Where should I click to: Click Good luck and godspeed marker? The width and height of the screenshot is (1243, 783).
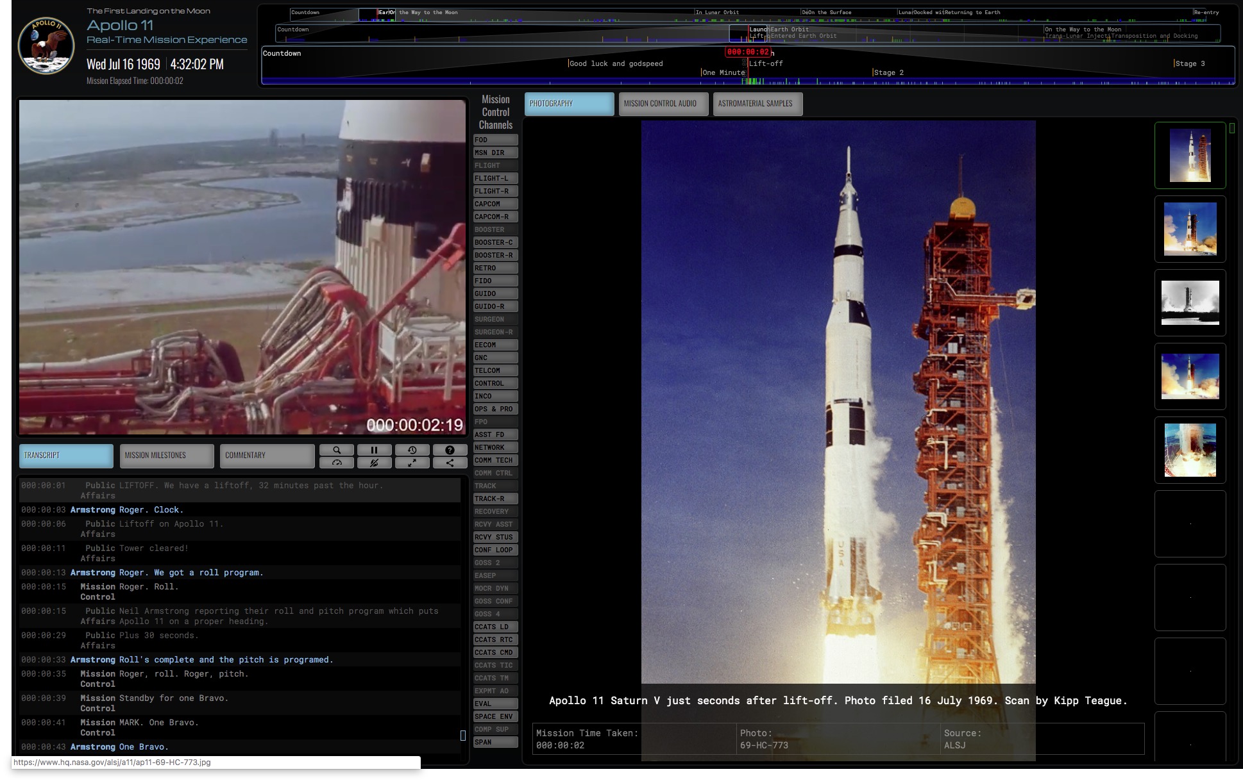616,63
